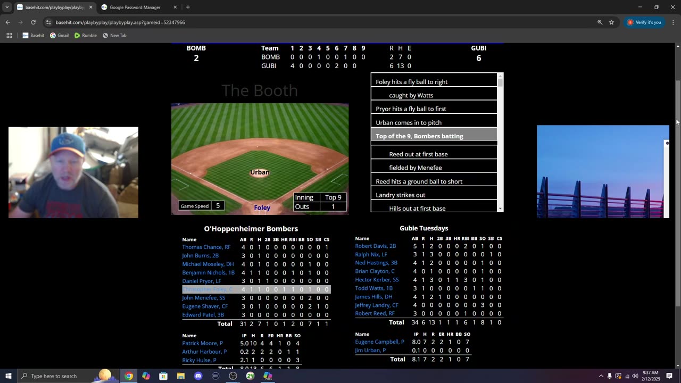Image resolution: width=681 pixels, height=383 pixels.
Task: Click the Verify it's you profile button
Action: click(644, 22)
